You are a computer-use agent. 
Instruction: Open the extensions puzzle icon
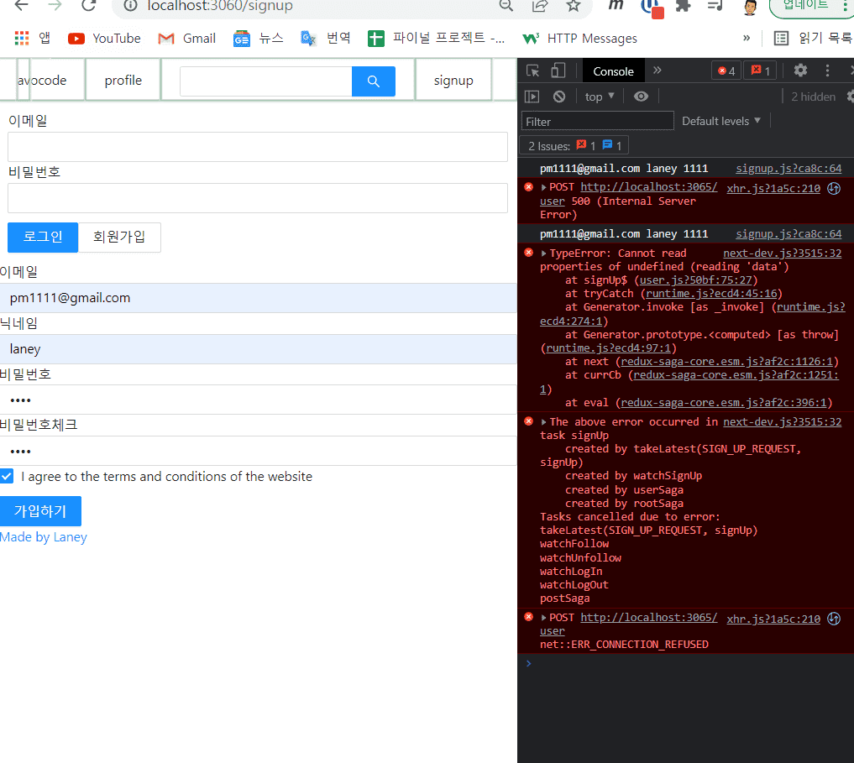pyautogui.click(x=683, y=5)
